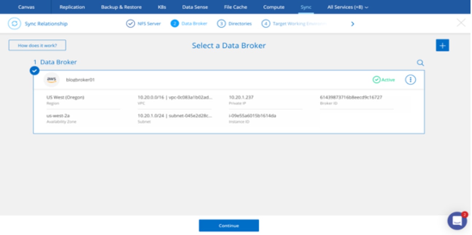Toggle the blue selected checkmark on broker card

pos(34,71)
